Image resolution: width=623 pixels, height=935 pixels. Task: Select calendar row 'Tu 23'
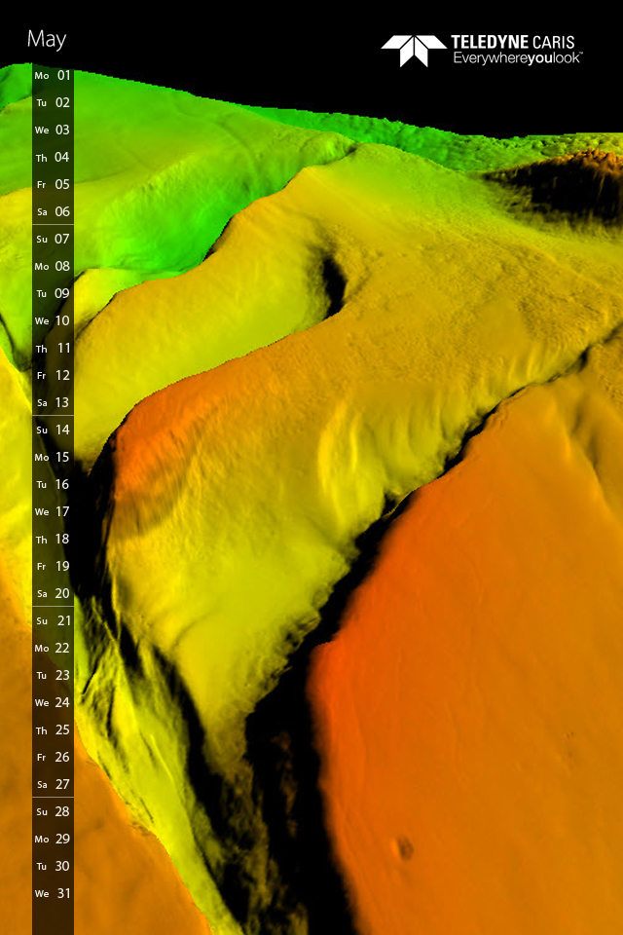pos(54,675)
